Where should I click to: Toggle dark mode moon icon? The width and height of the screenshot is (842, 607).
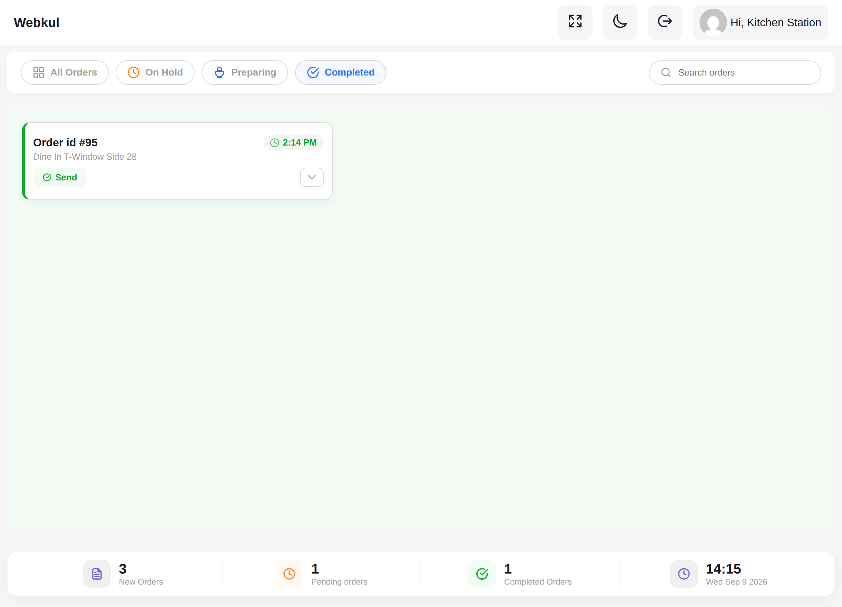pos(620,22)
